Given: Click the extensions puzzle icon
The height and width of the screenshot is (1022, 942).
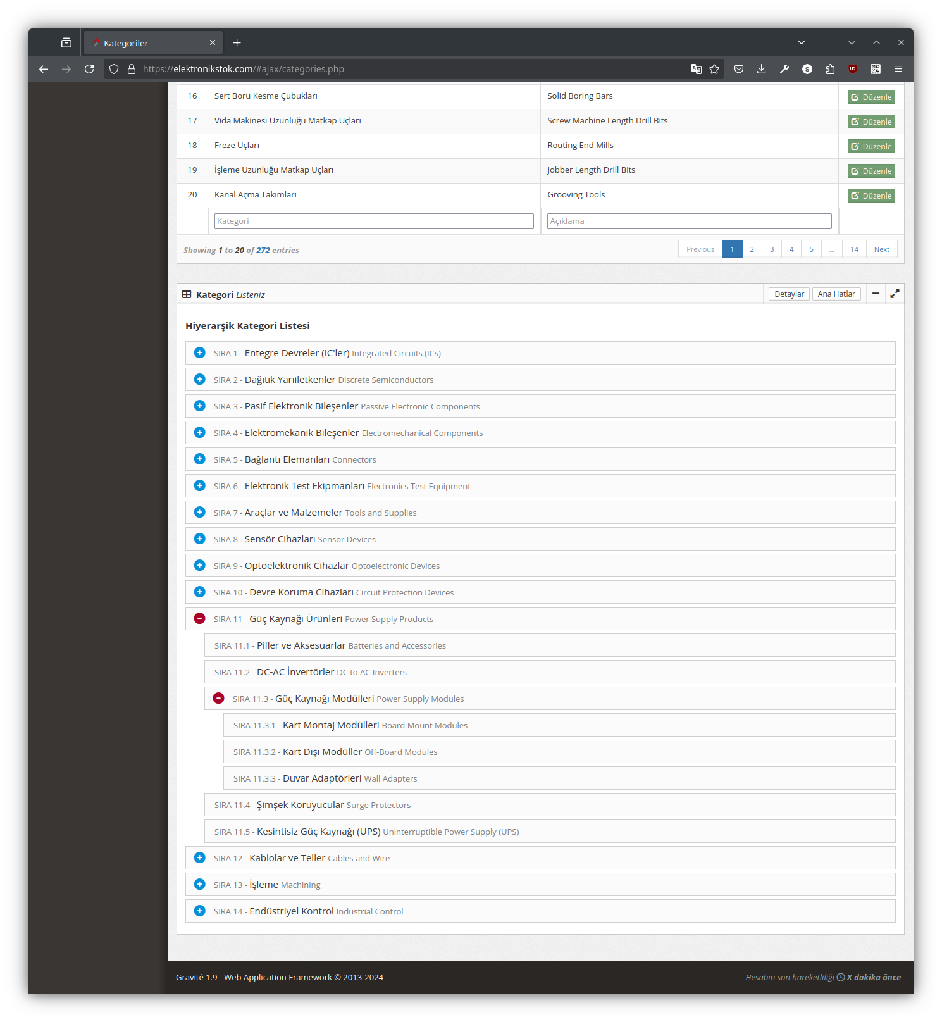Looking at the screenshot, I should click(x=830, y=69).
